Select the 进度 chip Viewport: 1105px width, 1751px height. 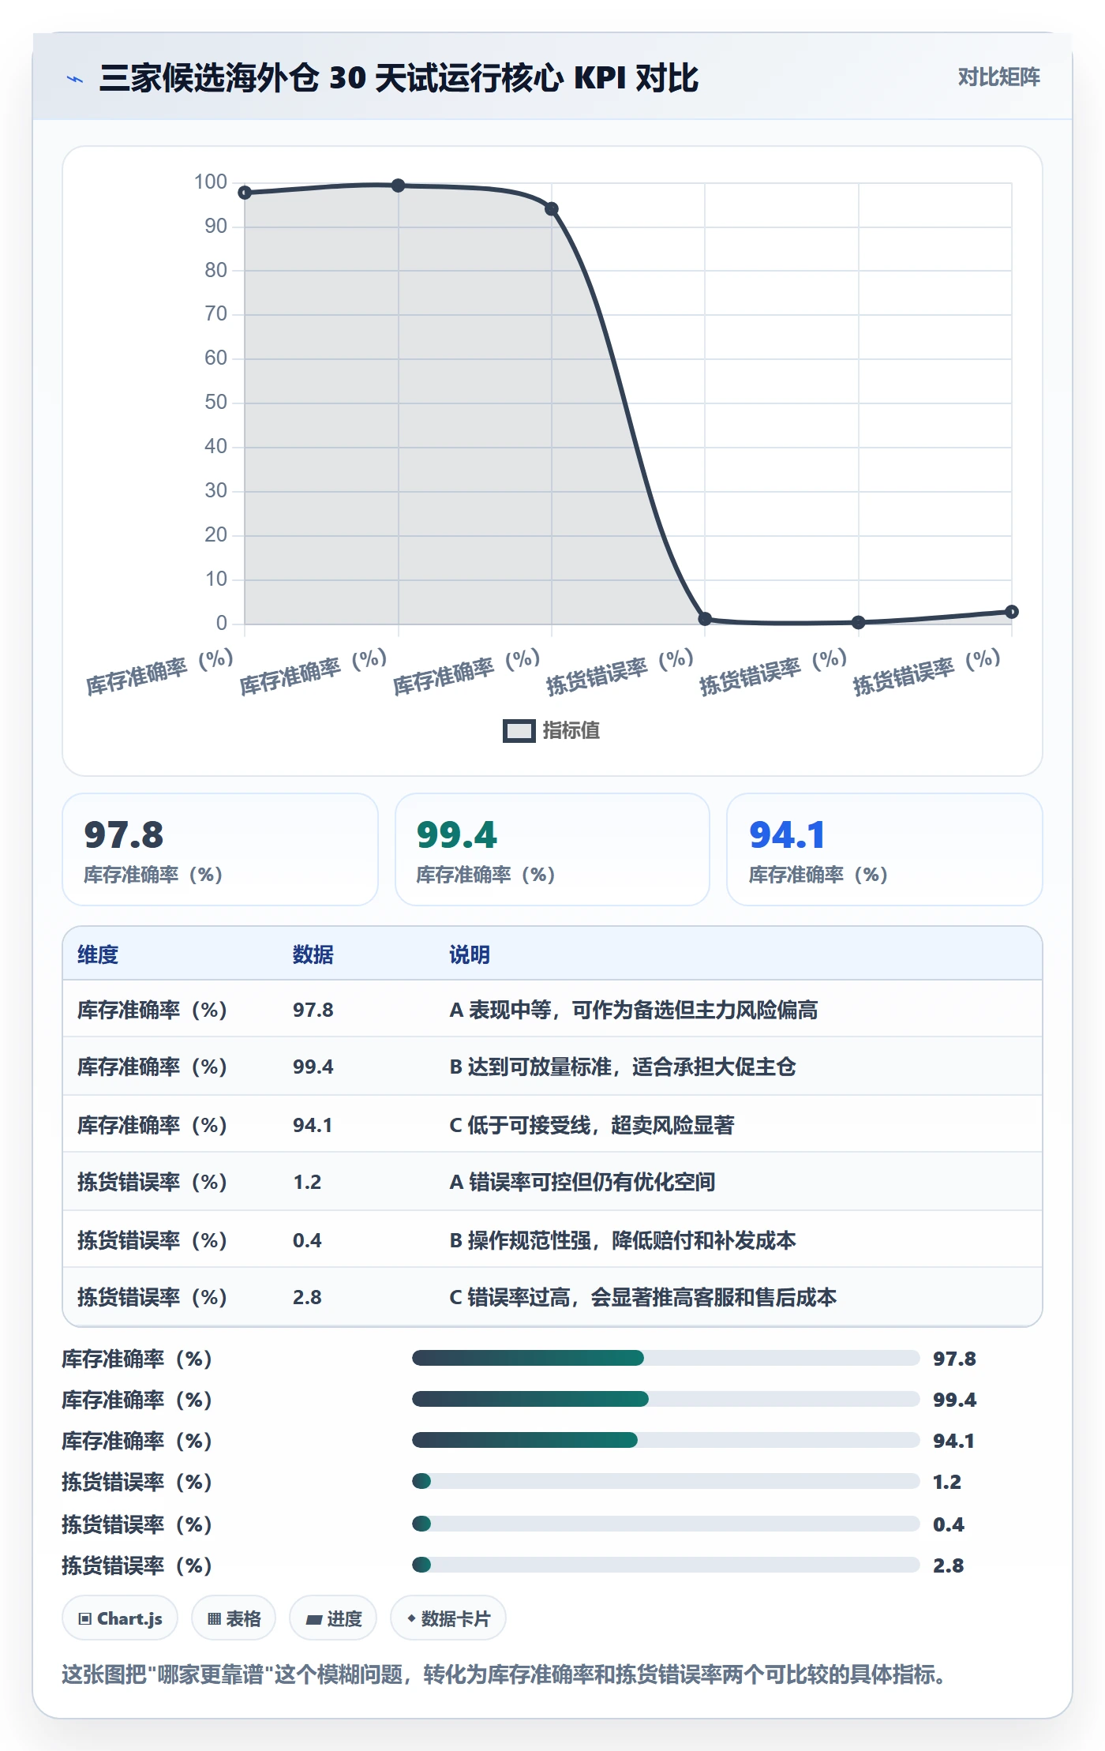[333, 1618]
